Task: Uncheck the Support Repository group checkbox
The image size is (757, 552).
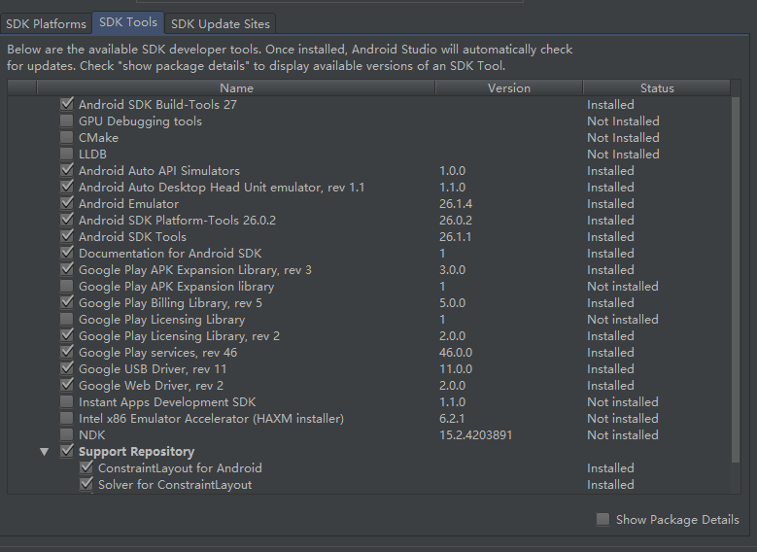Action: pos(67,451)
